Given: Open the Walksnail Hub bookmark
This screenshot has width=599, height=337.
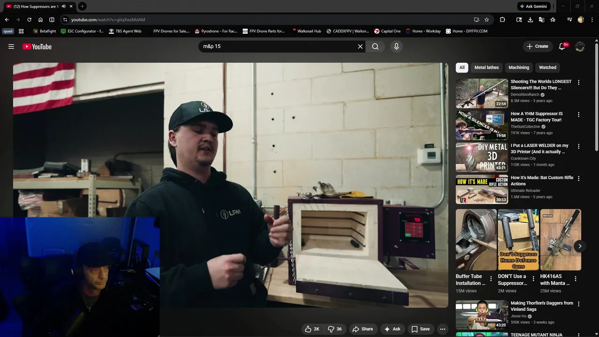Looking at the screenshot, I should pos(306,31).
